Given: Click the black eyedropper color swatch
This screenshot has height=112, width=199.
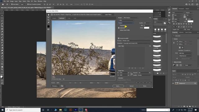Looking at the screenshot, I should point(49,26).
